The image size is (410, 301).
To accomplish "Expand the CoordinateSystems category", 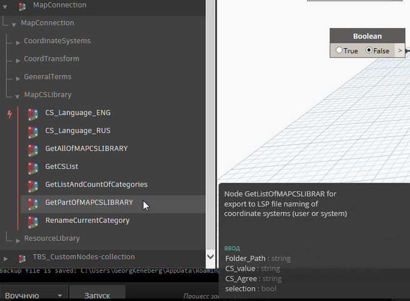I will 18,41.
